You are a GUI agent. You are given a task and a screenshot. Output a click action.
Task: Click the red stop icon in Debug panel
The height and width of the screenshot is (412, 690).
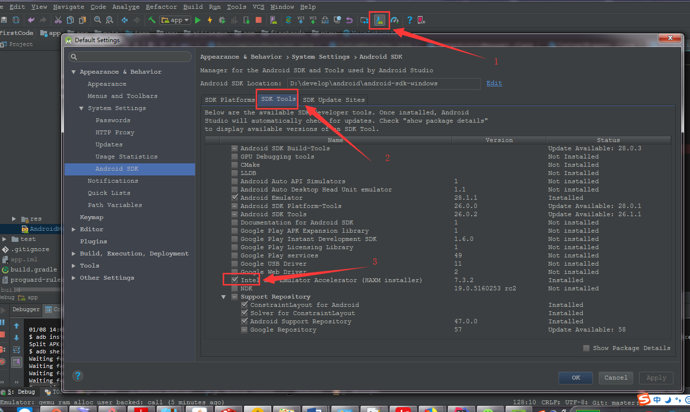click(x=2, y=335)
